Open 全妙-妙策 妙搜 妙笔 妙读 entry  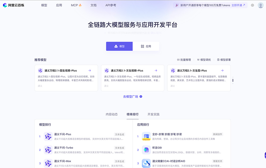pyautogui.click(x=167, y=134)
